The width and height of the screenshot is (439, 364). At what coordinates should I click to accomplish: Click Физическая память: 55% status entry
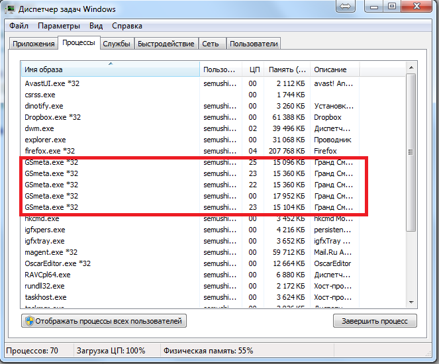(x=208, y=351)
